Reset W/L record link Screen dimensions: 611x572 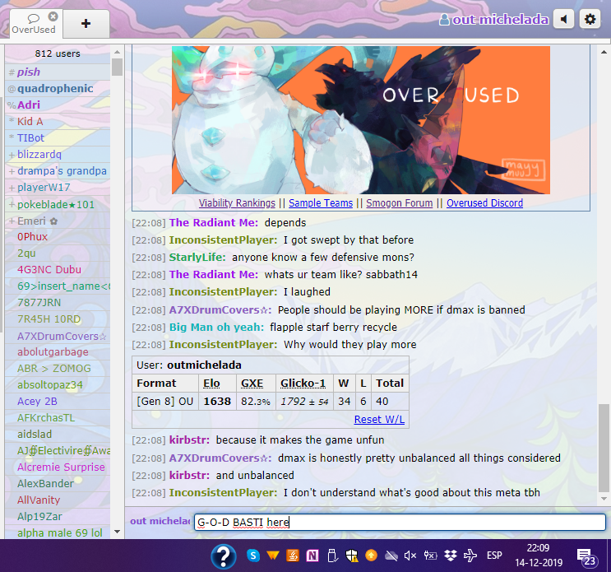pyautogui.click(x=379, y=420)
